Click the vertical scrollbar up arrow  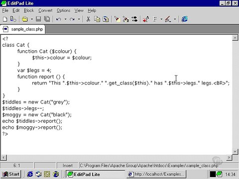(235, 38)
